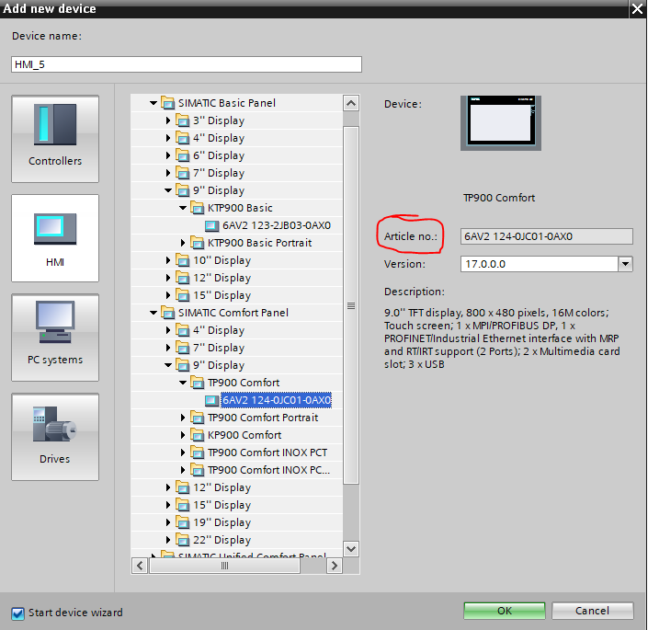Select tree item 6AV2 123-2JB03-0AX0
648x630 pixels.
277,225
